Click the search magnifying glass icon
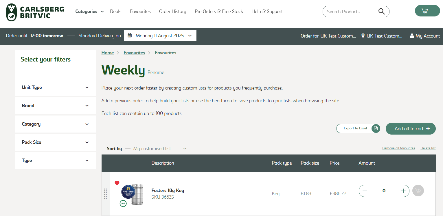 coord(381,12)
